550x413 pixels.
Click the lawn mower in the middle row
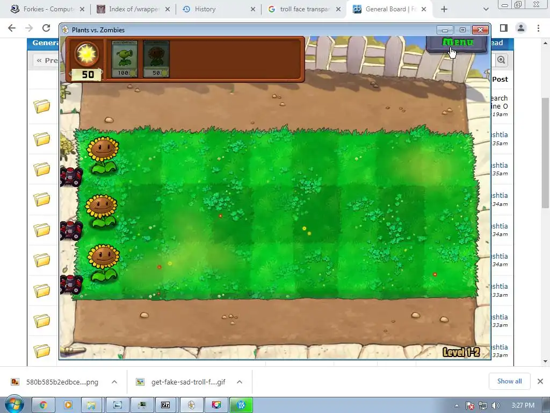(71, 230)
